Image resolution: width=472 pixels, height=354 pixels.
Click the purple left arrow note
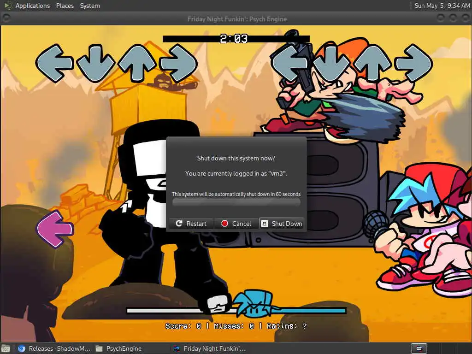pos(54,229)
